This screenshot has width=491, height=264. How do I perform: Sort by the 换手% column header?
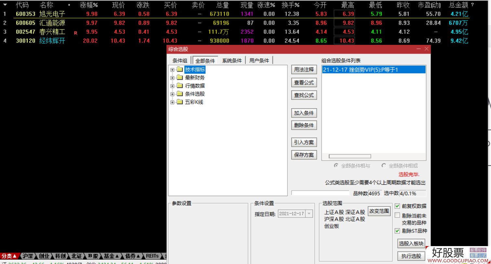[290, 5]
